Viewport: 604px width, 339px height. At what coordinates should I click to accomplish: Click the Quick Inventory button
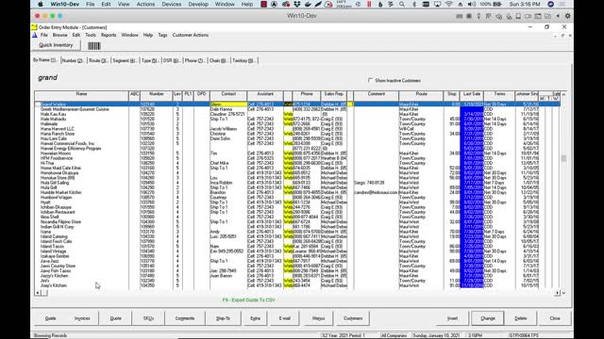[x=56, y=45]
